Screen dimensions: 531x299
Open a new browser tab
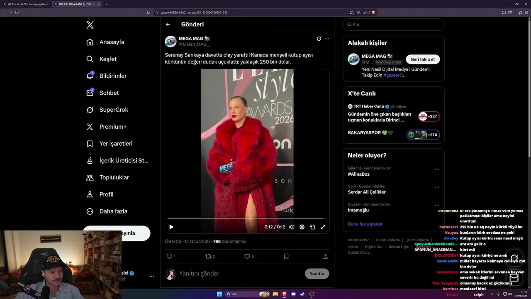click(x=106, y=4)
